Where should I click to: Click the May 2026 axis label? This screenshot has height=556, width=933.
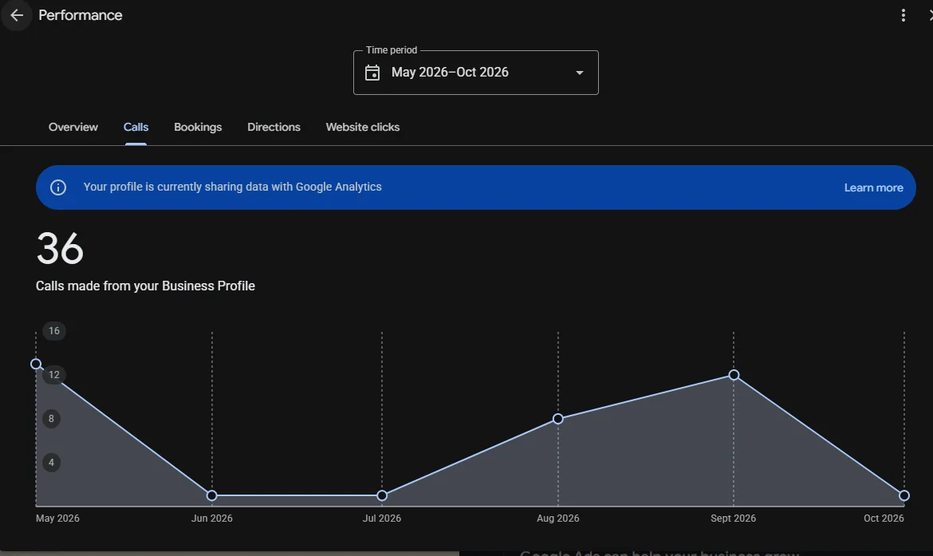57,519
